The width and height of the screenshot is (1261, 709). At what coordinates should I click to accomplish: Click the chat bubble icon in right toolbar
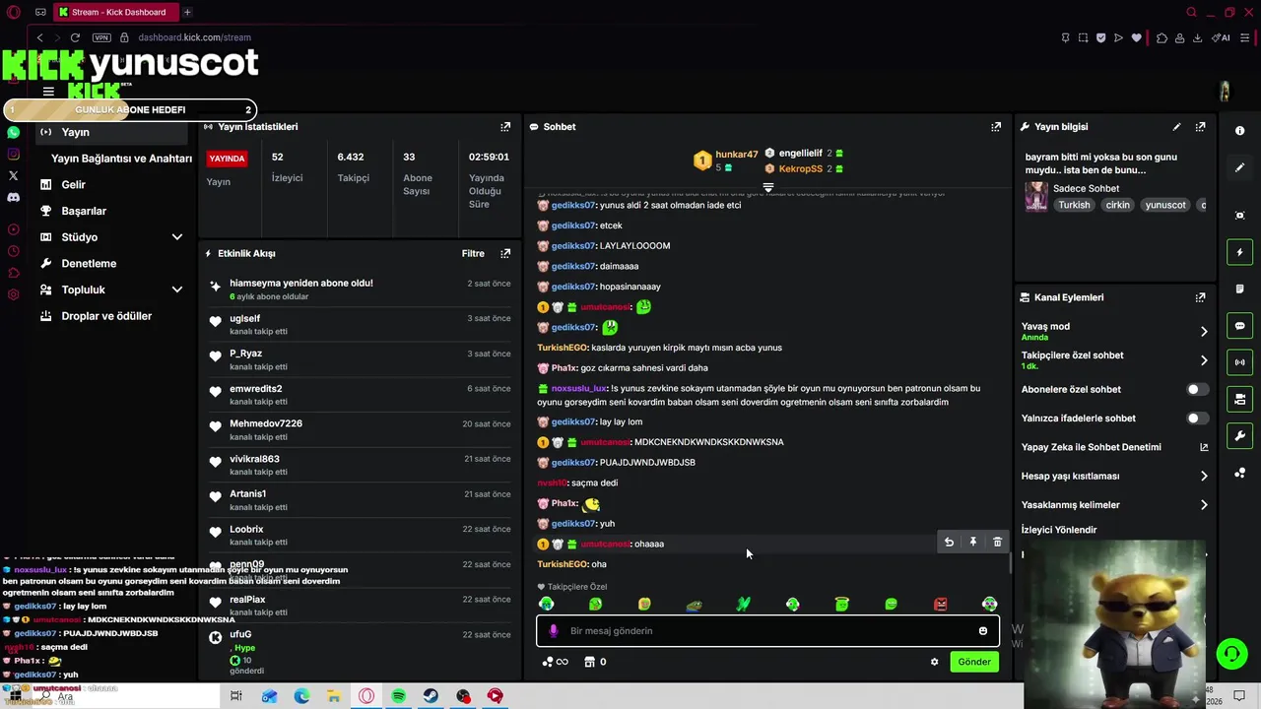1239,326
